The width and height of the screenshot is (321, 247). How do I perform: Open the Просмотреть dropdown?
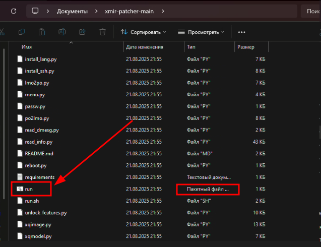pos(201,32)
